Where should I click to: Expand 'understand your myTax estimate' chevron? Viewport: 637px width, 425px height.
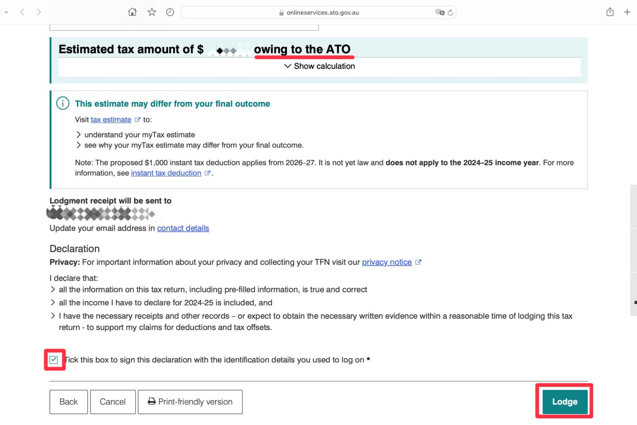79,134
